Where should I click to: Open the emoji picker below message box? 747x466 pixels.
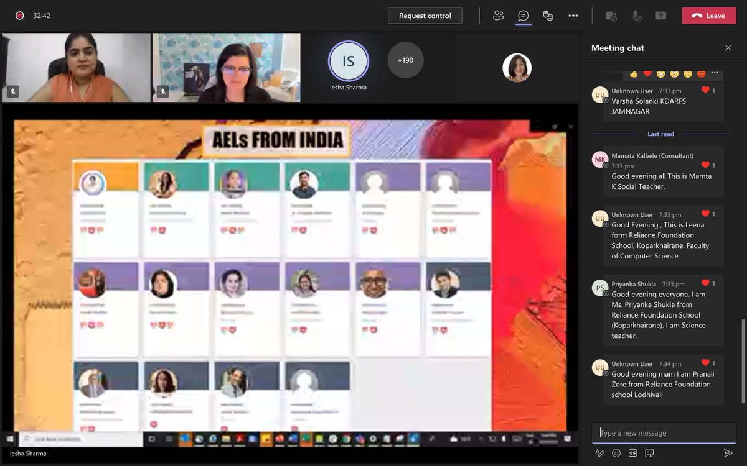click(616, 453)
